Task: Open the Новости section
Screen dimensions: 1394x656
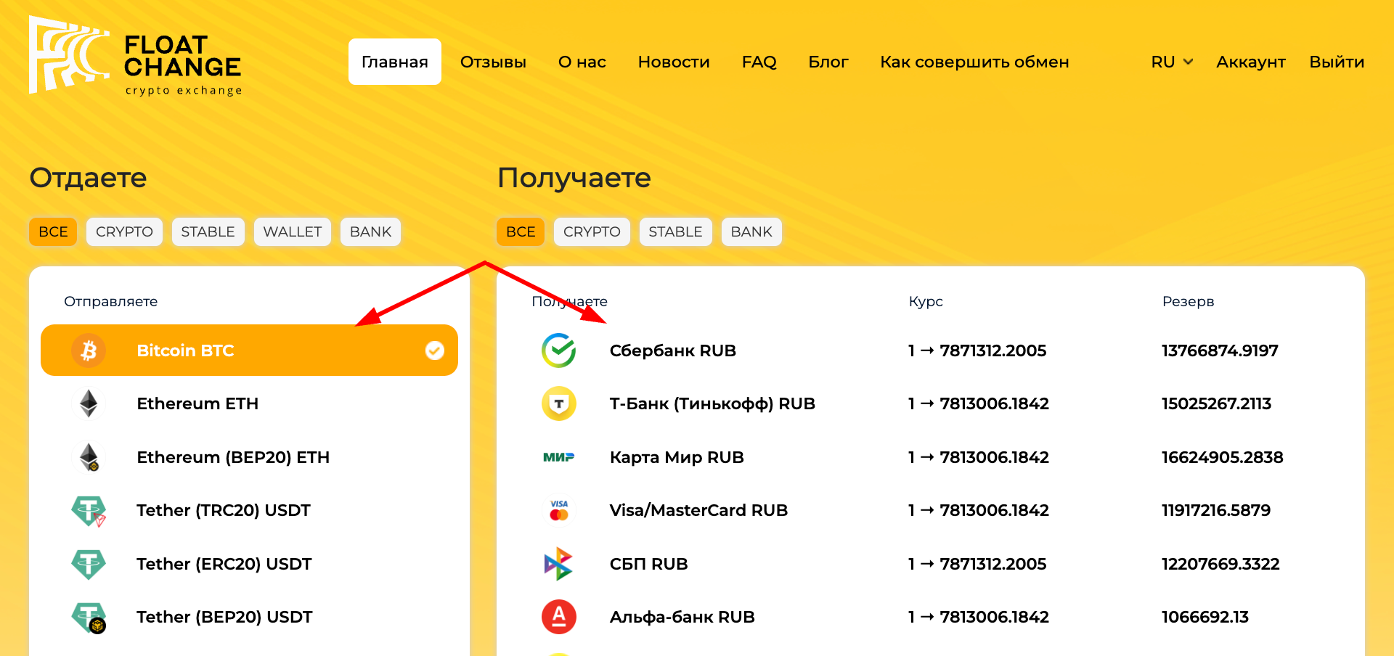Action: (674, 62)
